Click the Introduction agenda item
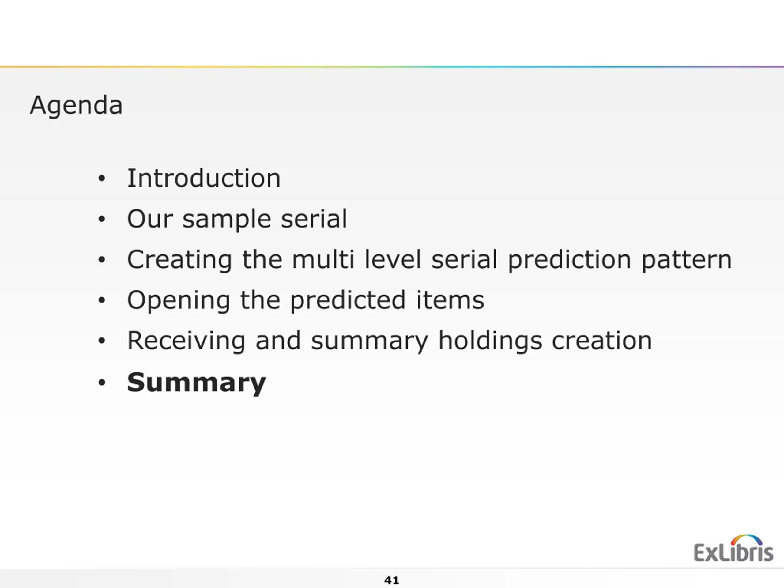The width and height of the screenshot is (784, 588). [x=204, y=178]
